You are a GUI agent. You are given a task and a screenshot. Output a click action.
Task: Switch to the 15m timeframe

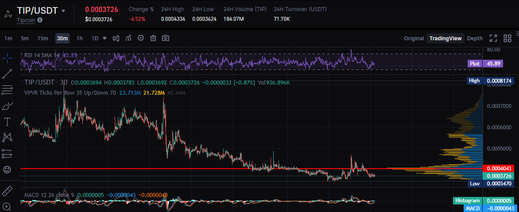click(x=43, y=39)
